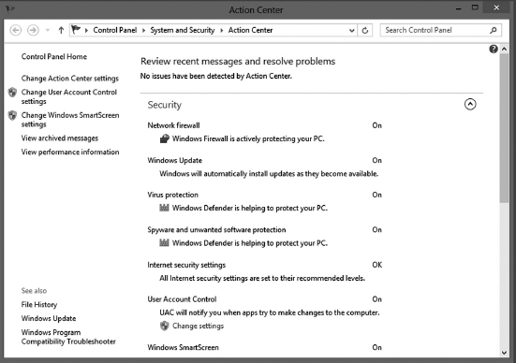Collapse the Security section chevron
The height and width of the screenshot is (363, 516).
point(470,104)
